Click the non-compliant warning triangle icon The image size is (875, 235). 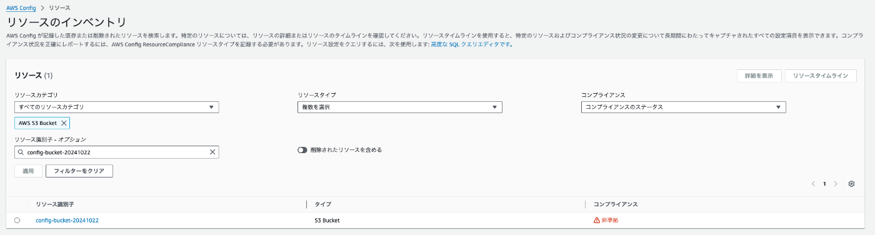pos(596,220)
